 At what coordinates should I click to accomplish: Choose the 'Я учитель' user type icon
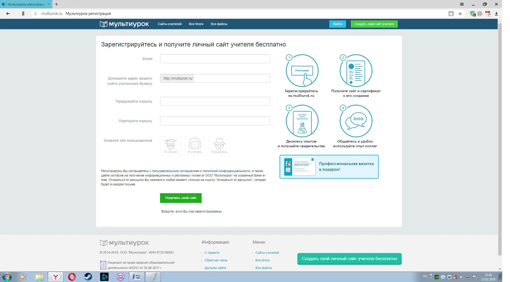tap(195, 145)
